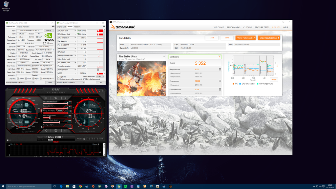The width and height of the screenshot is (336, 189).
Task: Toggle the OpenCL checkbox
Action: [x=18, y=79]
